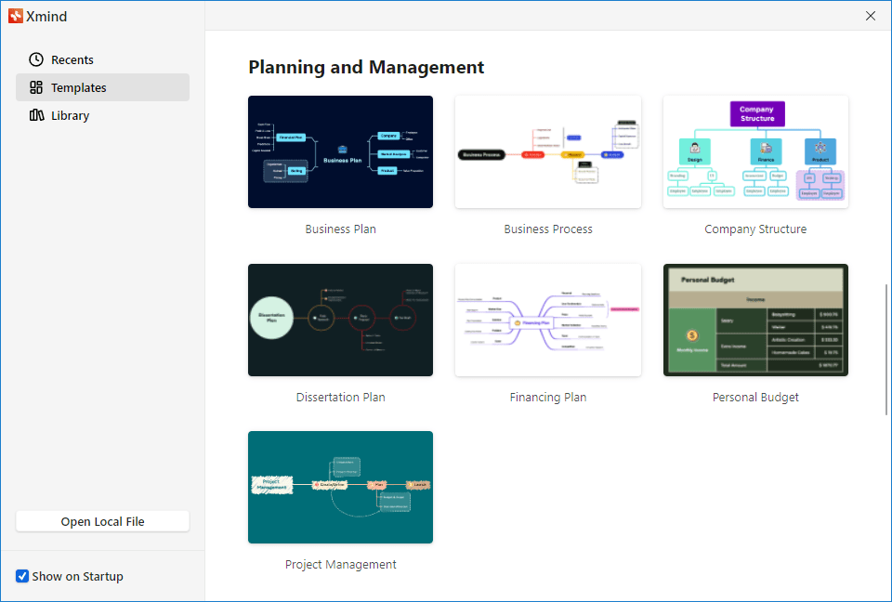Click the Xmind logo icon
This screenshot has width=892, height=602.
[x=16, y=16]
